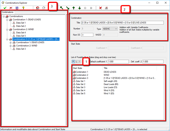Move item down with green down arrow

tap(80, 8)
